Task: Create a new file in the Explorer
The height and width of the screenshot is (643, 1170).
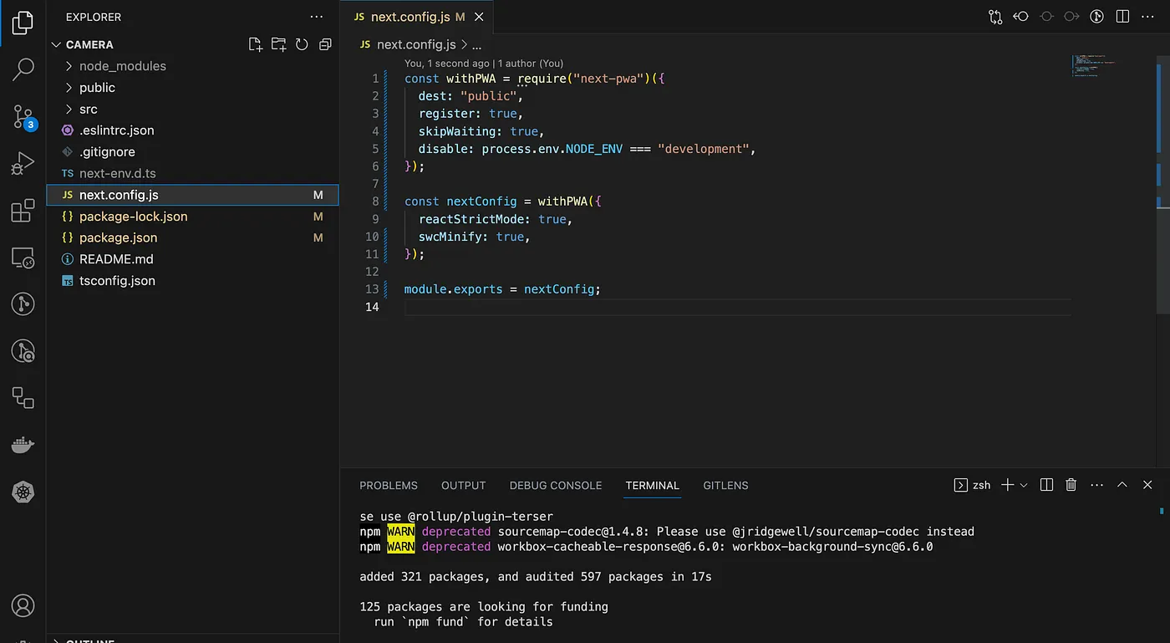Action: [255, 44]
